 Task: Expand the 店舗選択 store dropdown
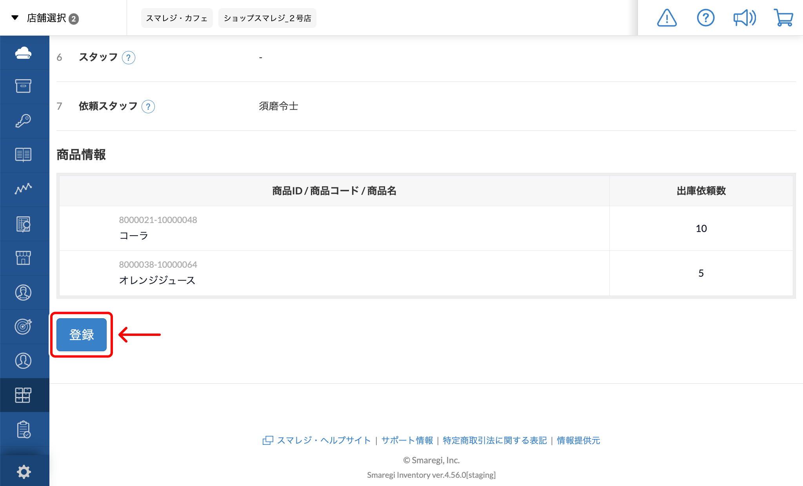pyautogui.click(x=45, y=18)
